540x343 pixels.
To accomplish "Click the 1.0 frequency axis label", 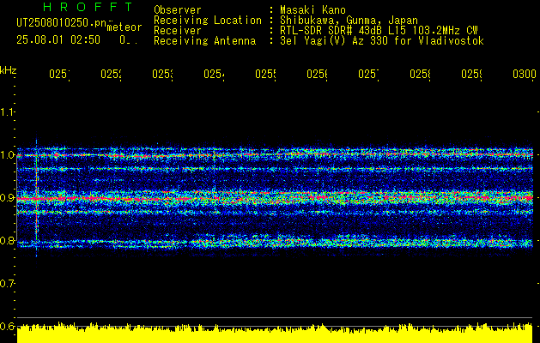I will (7, 155).
